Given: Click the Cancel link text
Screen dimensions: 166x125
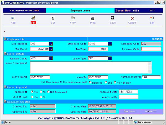Looking at the screenshot, I should [132, 23].
